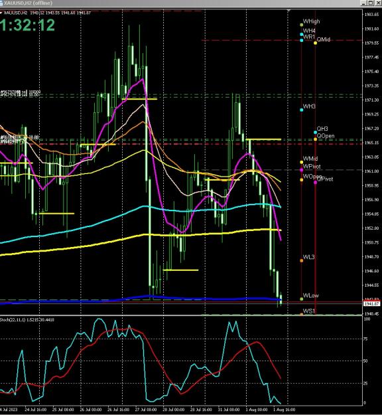Click the WLow green level marker

tap(302, 299)
